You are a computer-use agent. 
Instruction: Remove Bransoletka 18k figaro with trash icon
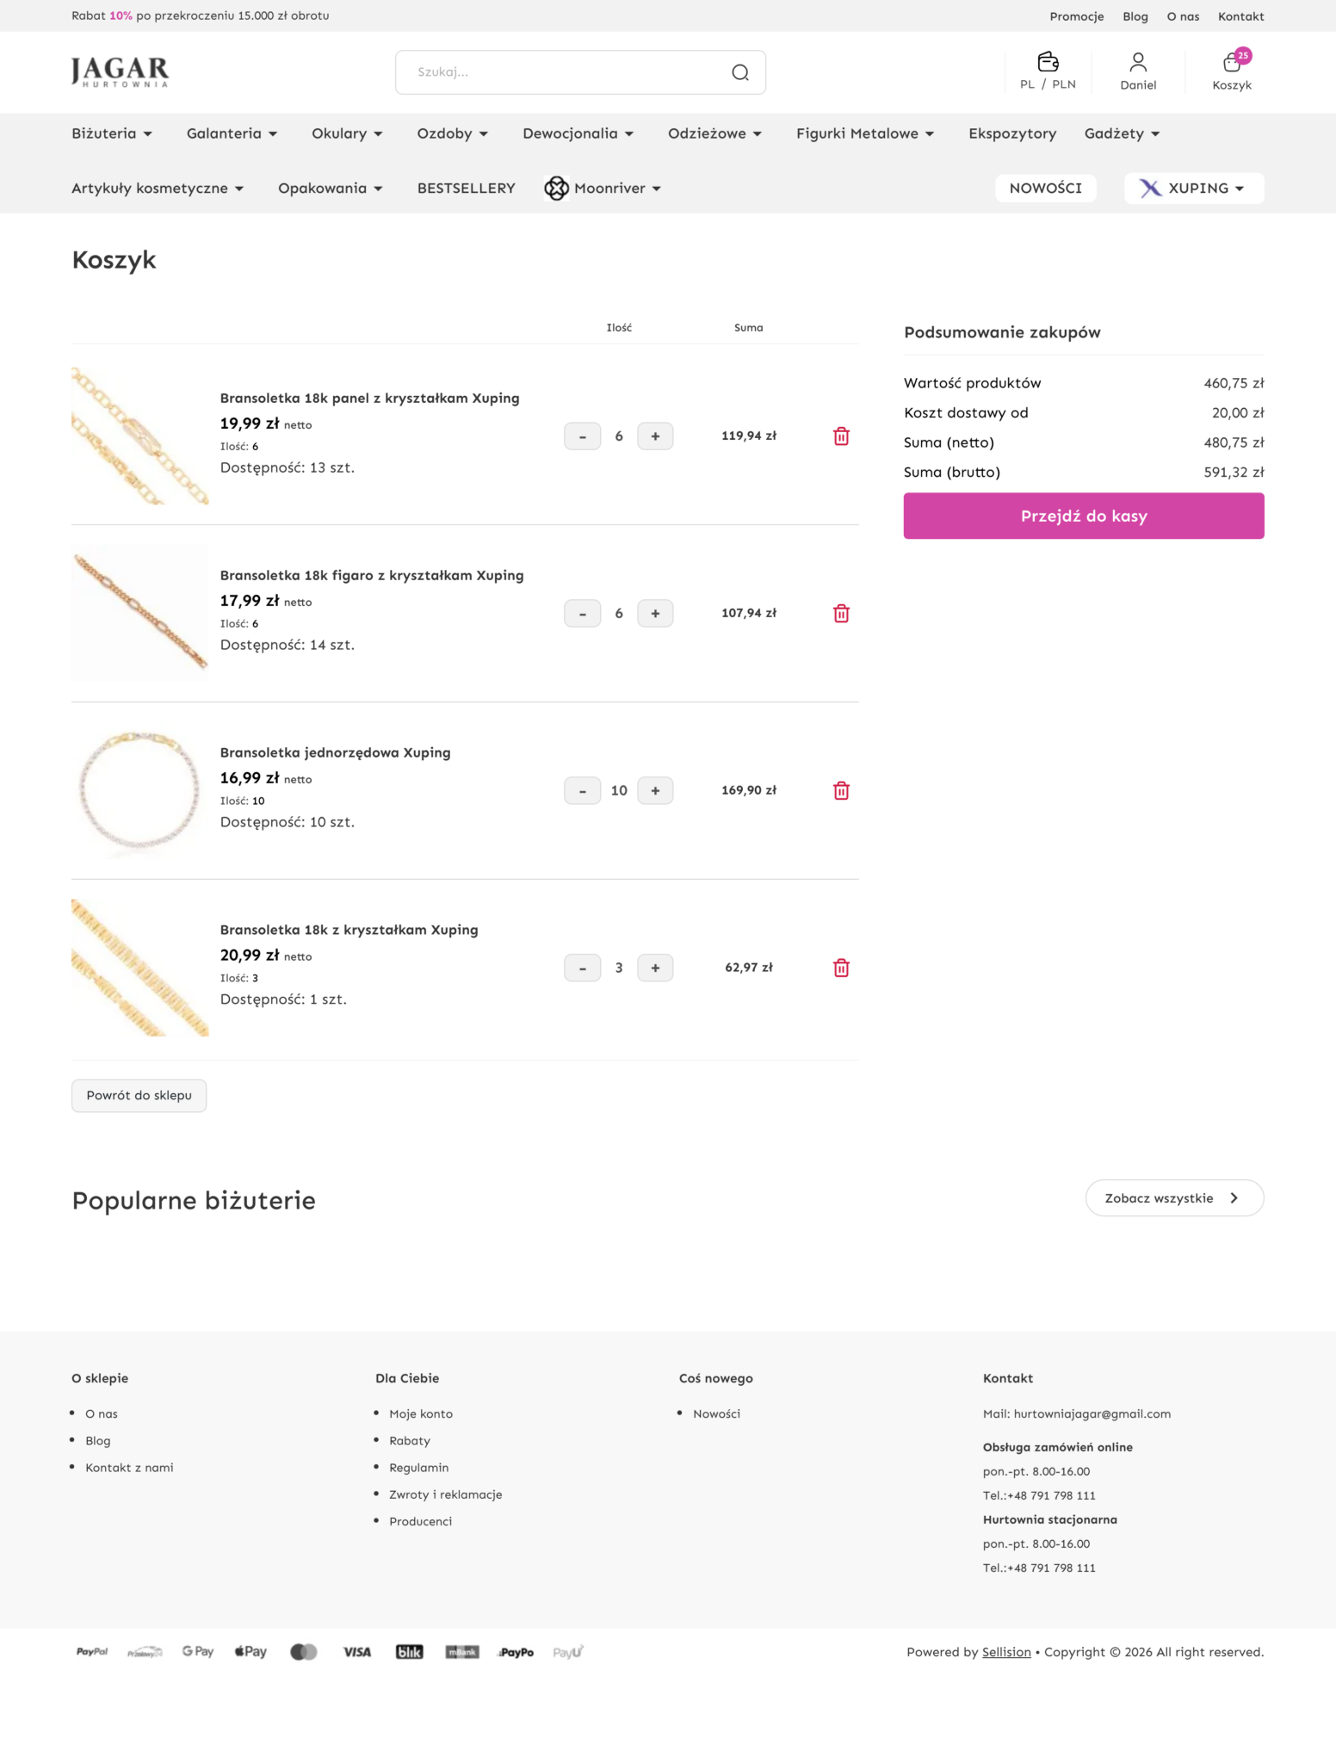841,614
